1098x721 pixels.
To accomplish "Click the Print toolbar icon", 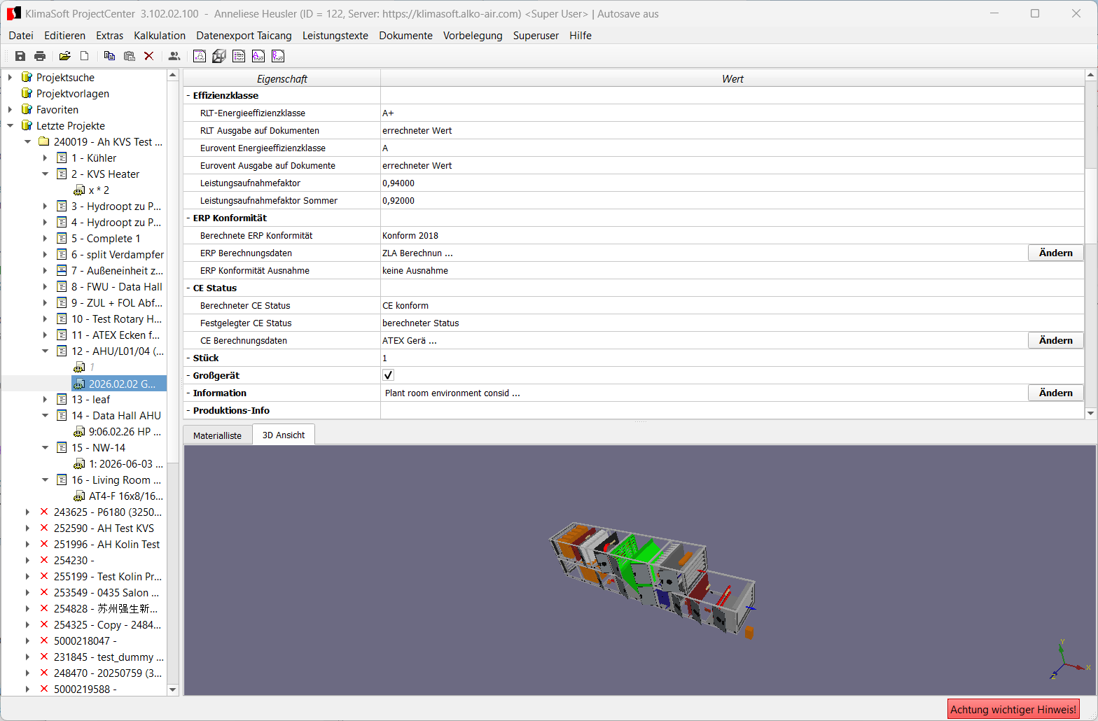I will coord(40,56).
